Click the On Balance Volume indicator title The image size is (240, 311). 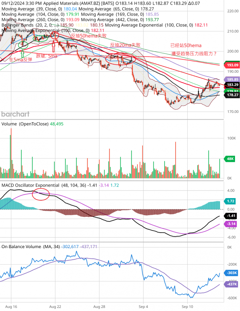pos(21,246)
